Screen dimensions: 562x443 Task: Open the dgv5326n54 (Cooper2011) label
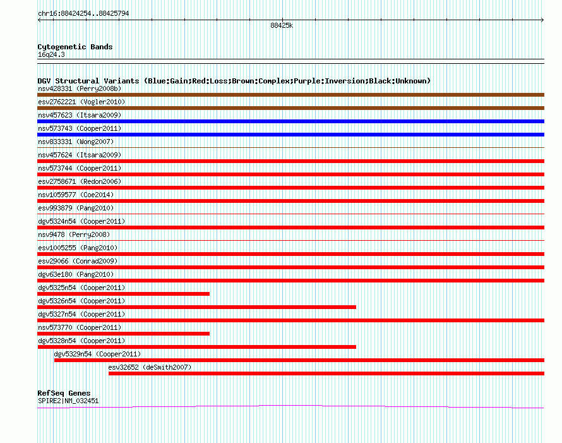[x=81, y=301]
